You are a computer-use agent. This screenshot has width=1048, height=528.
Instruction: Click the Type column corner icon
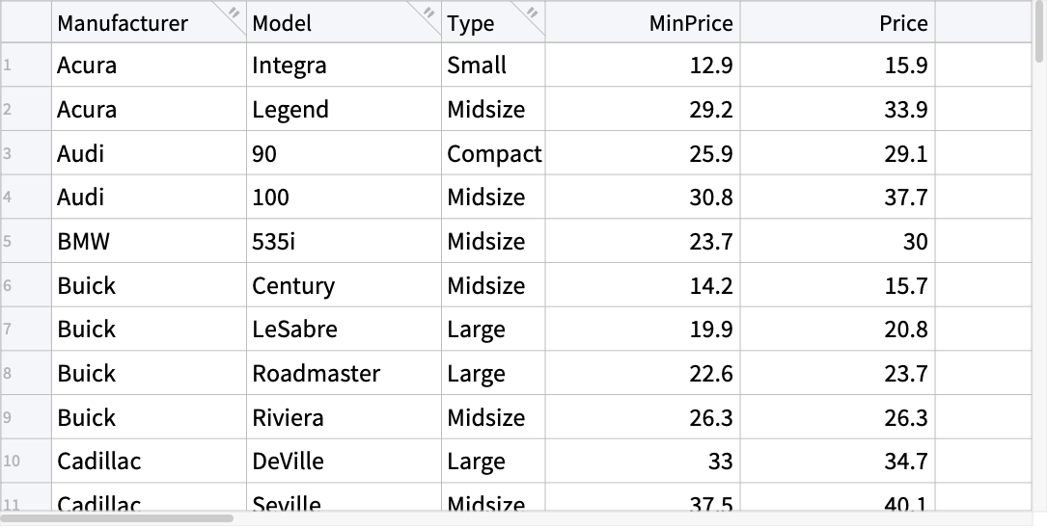coord(532,12)
